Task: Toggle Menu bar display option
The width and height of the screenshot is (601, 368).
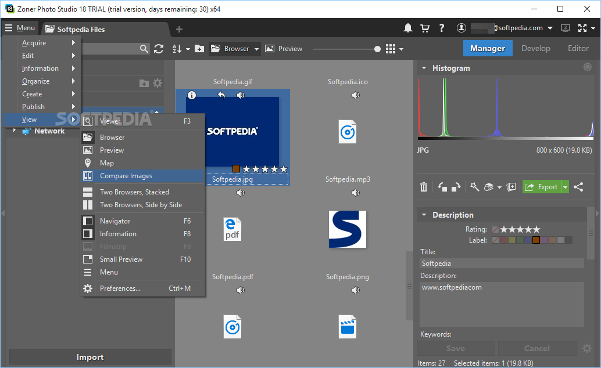Action: pyautogui.click(x=143, y=272)
